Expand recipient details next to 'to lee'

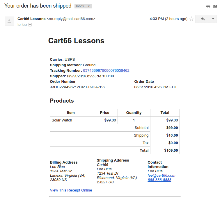point(30,25)
